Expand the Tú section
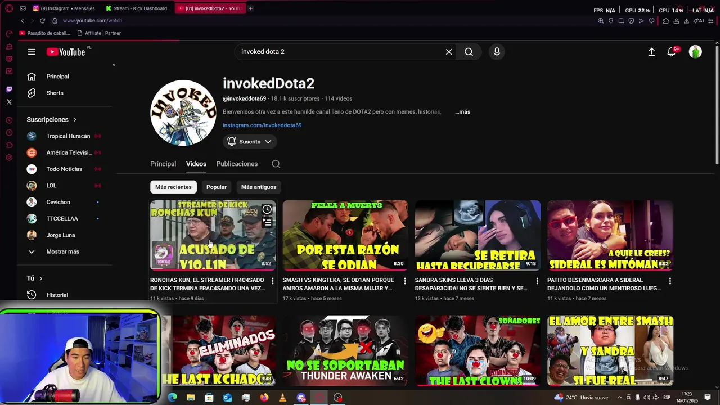Image resolution: width=720 pixels, height=405 pixels. 35,278
